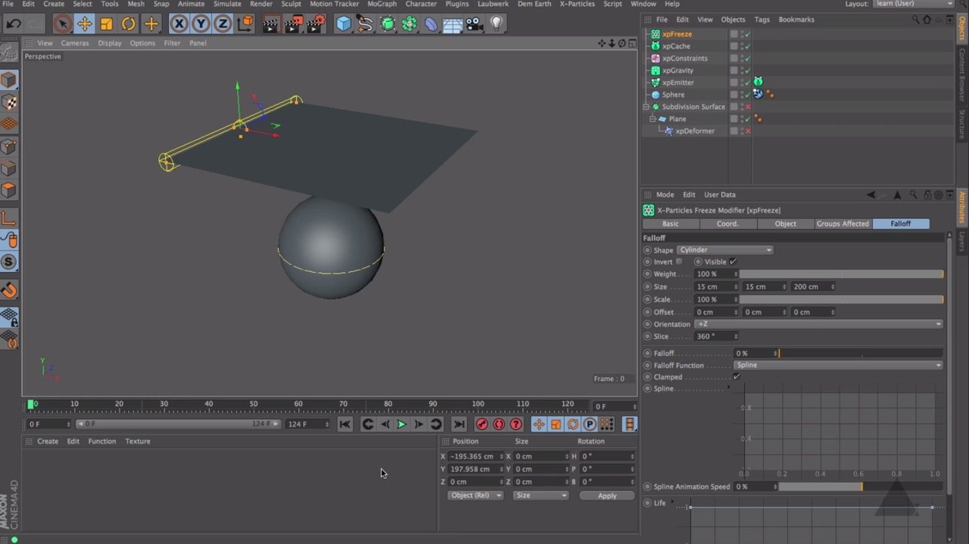Image resolution: width=969 pixels, height=544 pixels.
Task: Expand the Spline parameter arrow
Action: tap(729, 388)
